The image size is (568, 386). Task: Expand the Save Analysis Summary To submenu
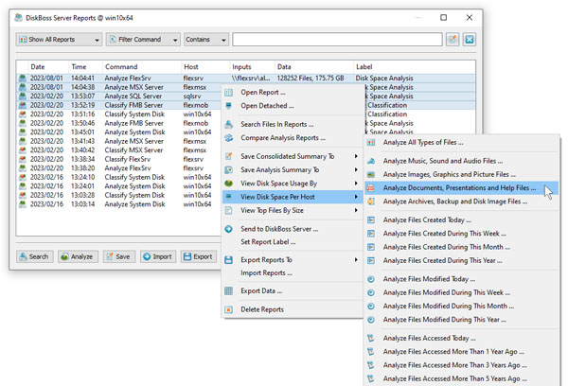356,170
